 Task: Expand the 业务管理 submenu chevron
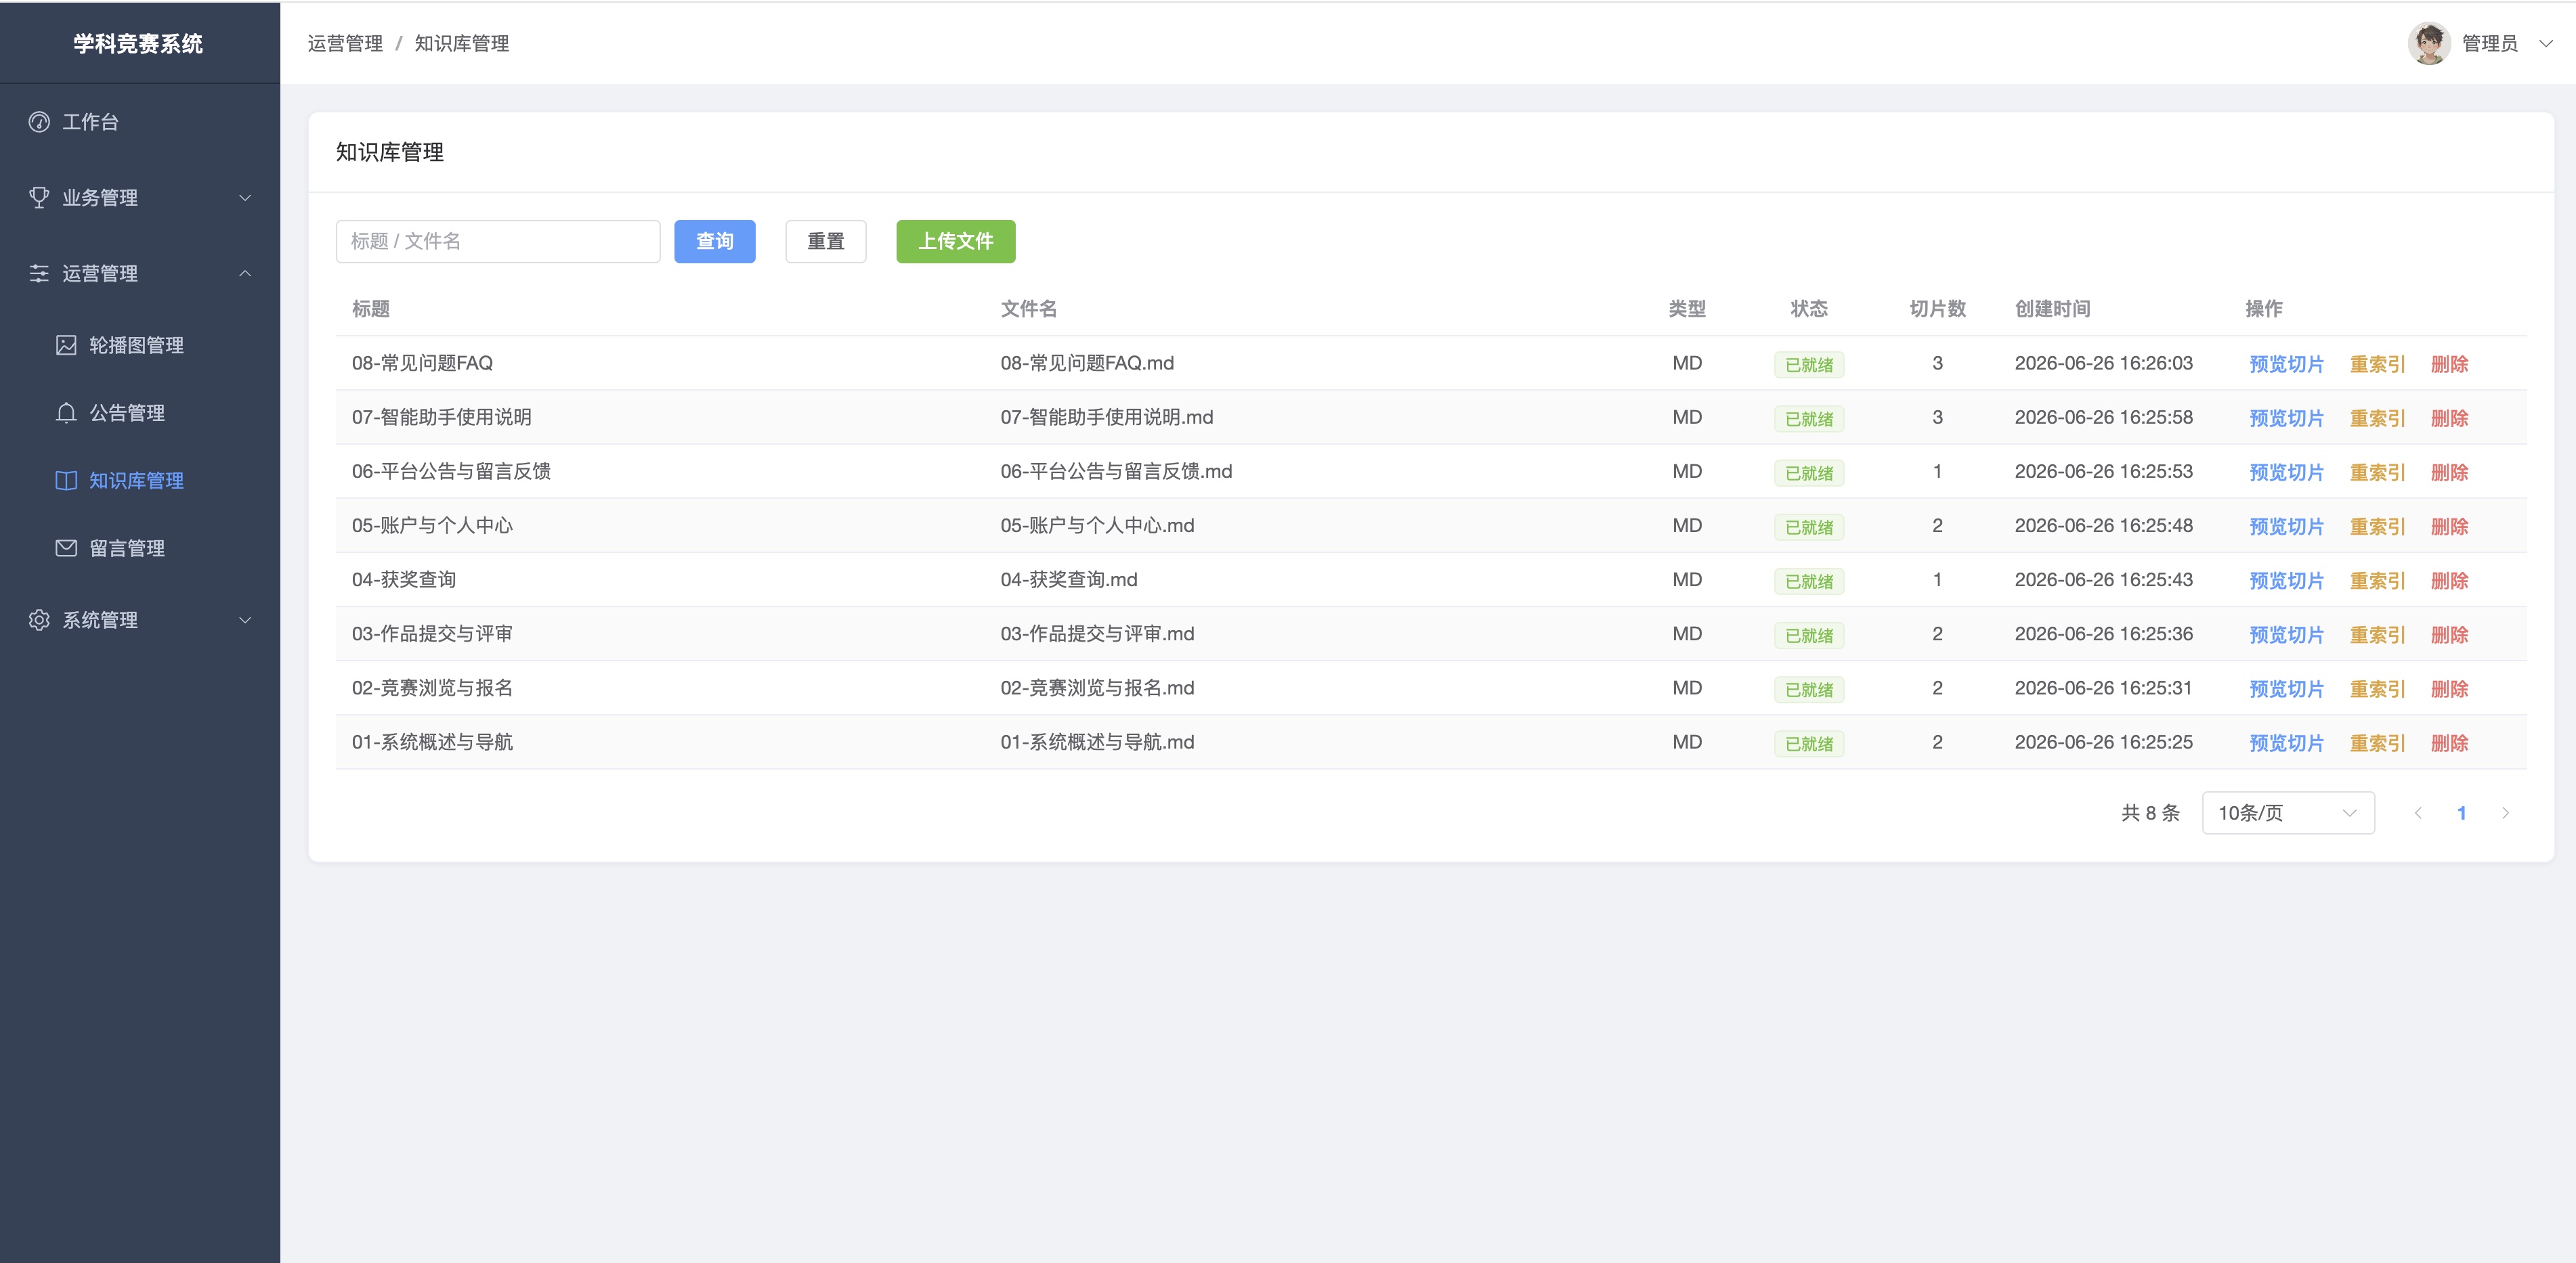coord(245,198)
